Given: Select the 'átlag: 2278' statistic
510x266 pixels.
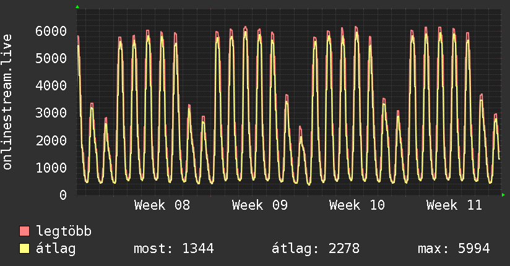Looking at the screenshot, I should 316,249.
